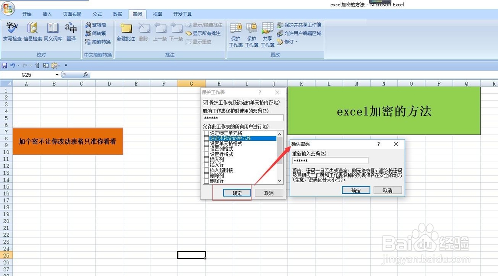
Task: Convert text with 简转繁
Action: coord(95,33)
